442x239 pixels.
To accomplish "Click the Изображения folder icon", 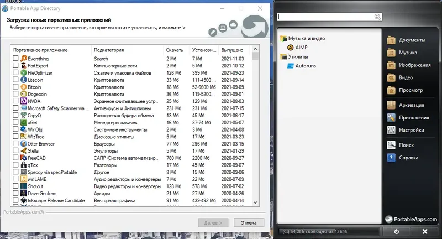I will [391, 65].
